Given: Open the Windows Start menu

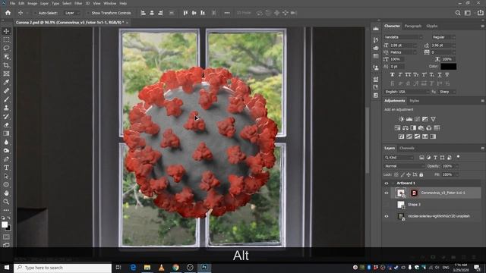Looking at the screenshot, I should pos(7,268).
